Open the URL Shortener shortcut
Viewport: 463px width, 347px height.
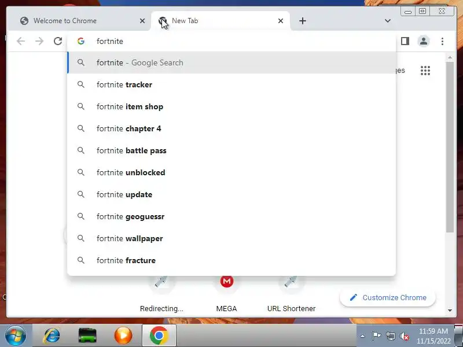point(291,294)
